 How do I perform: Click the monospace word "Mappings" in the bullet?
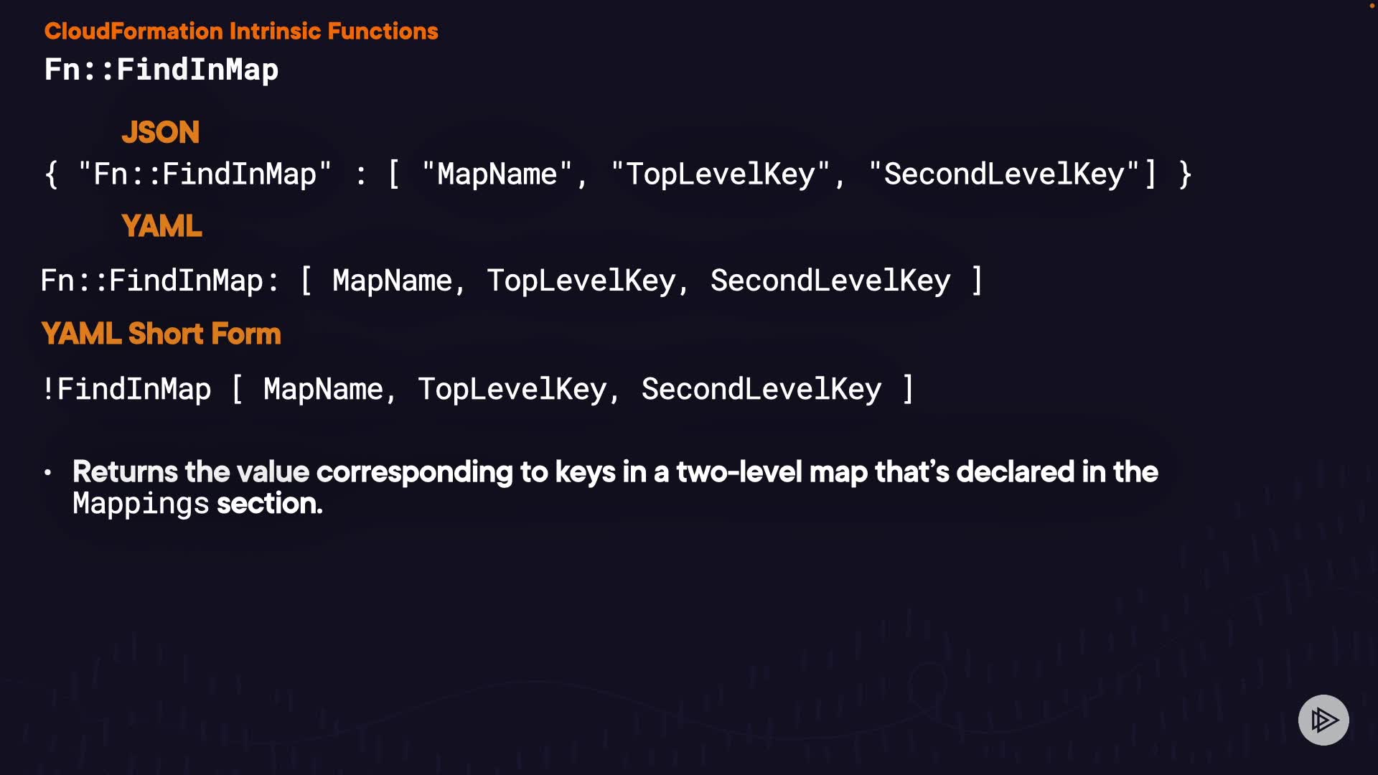coord(141,504)
